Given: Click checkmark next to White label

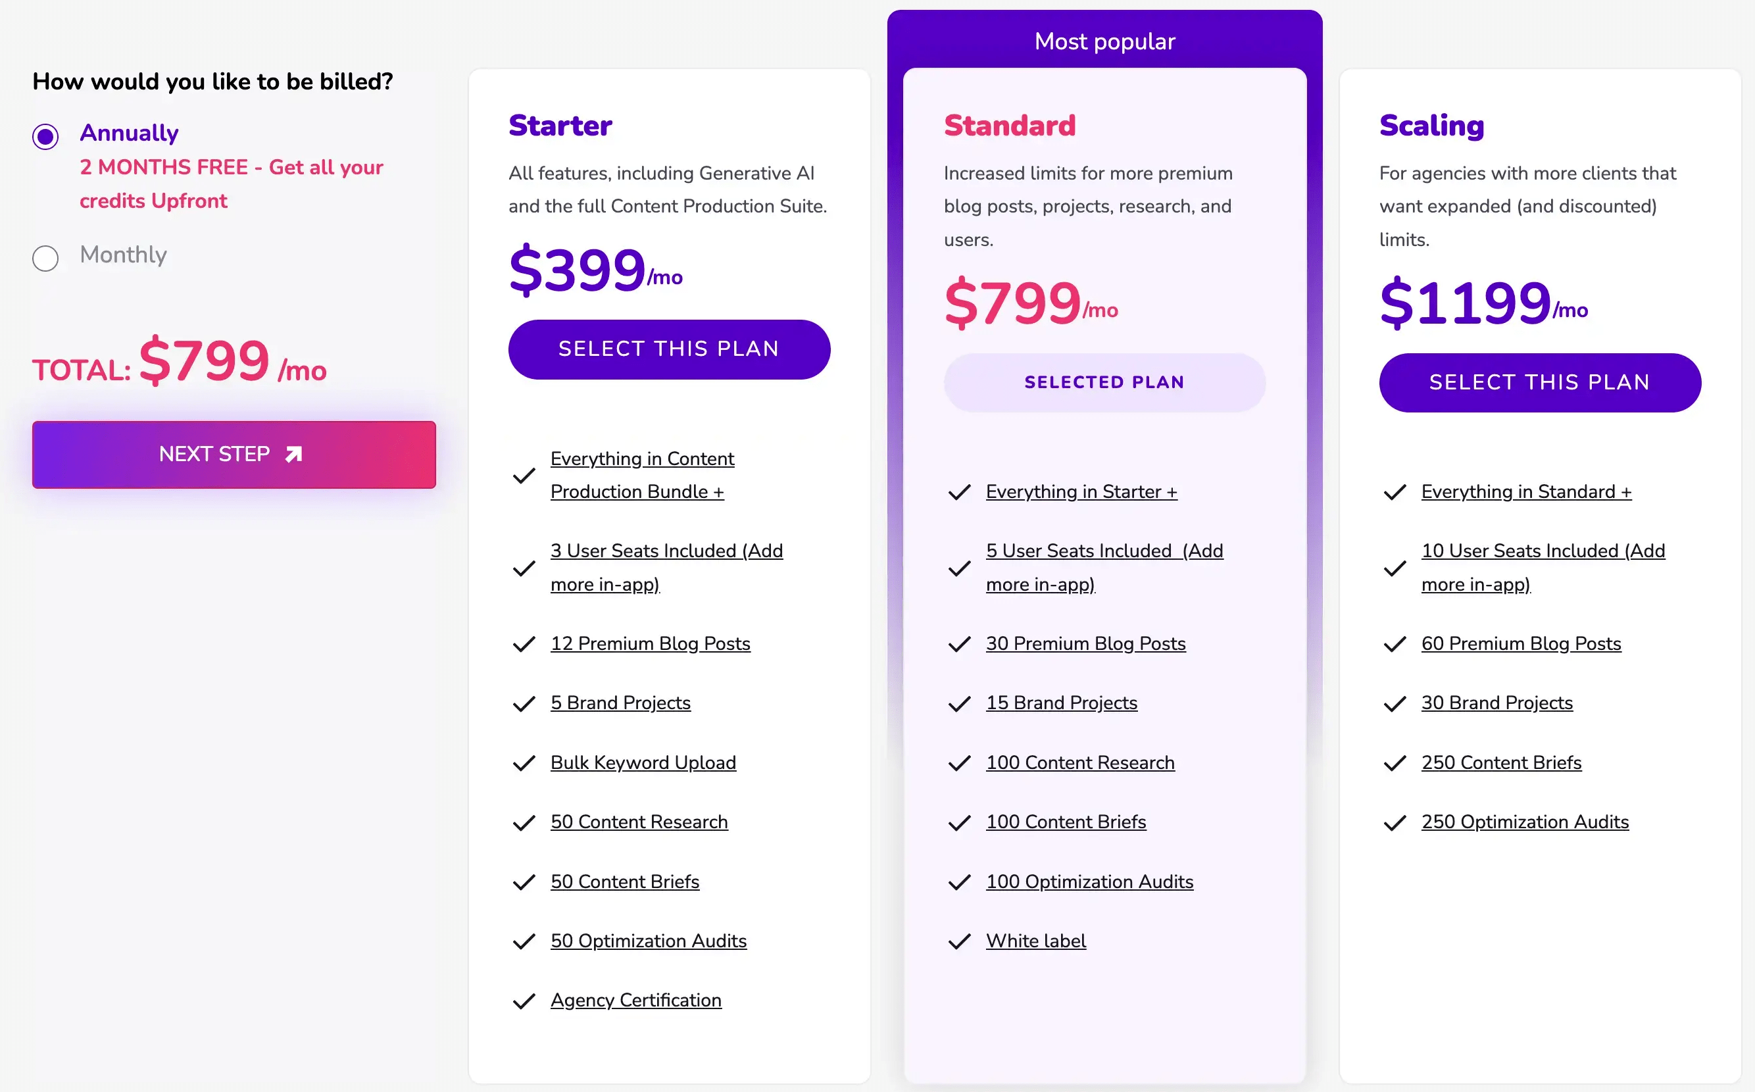Looking at the screenshot, I should click(x=959, y=941).
